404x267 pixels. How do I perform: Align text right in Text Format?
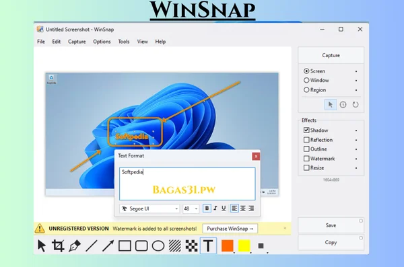251,208
